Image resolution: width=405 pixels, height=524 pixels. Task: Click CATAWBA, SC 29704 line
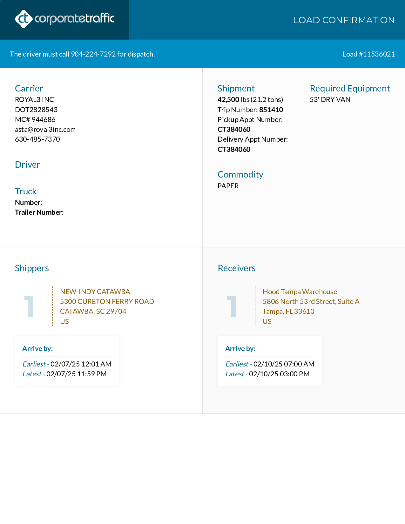pyautogui.click(x=93, y=311)
